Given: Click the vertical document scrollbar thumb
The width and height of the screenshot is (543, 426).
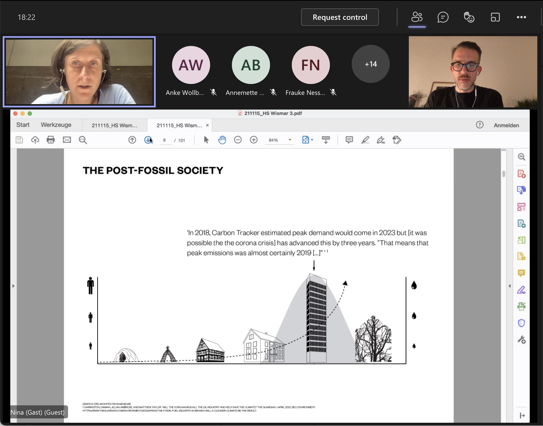Looking at the screenshot, I should tap(504, 174).
